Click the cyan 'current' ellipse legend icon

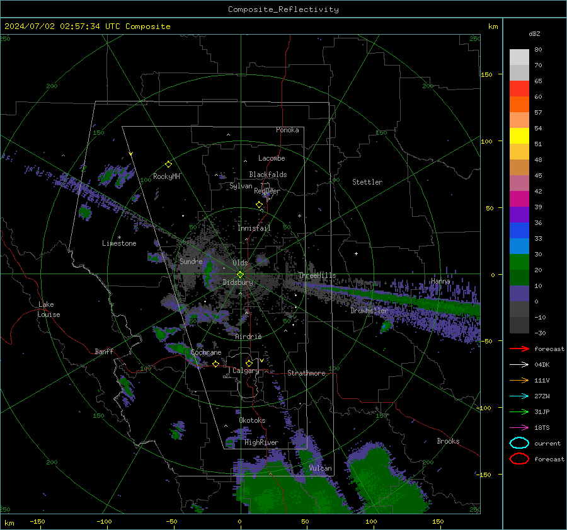point(519,443)
